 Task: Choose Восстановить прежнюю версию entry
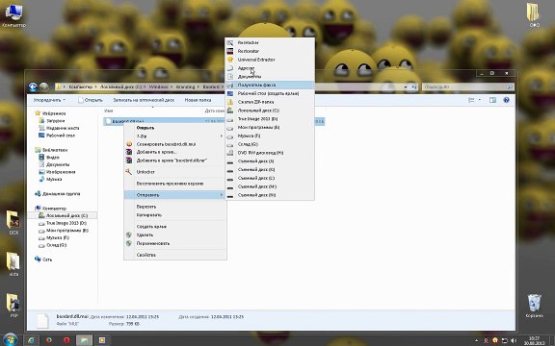[174, 184]
